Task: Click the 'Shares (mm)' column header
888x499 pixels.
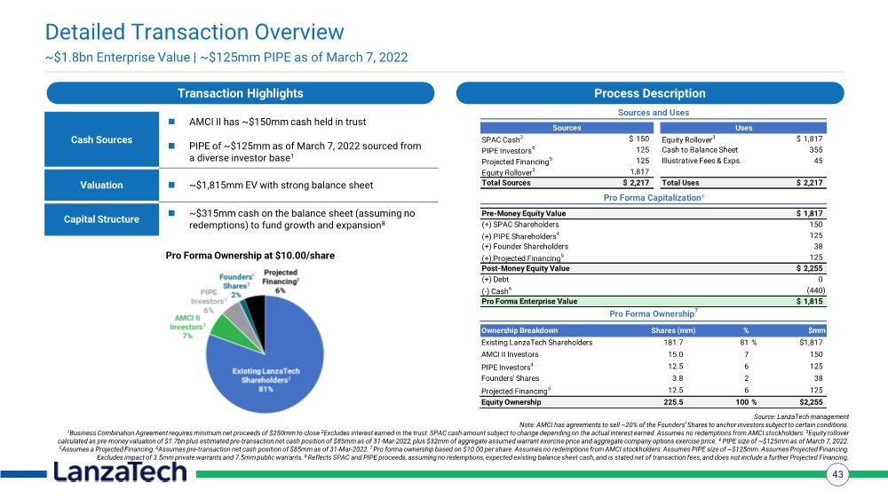Action: tap(673, 331)
